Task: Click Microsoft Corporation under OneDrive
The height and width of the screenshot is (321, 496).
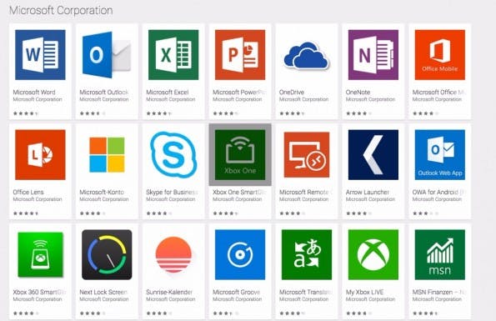Action: click(303, 99)
